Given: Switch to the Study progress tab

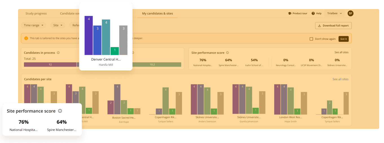Looking at the screenshot, I should click(x=36, y=14).
